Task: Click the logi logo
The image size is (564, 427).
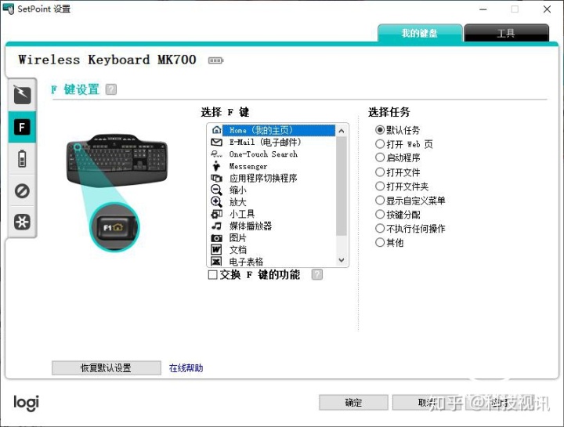Action: [x=27, y=403]
